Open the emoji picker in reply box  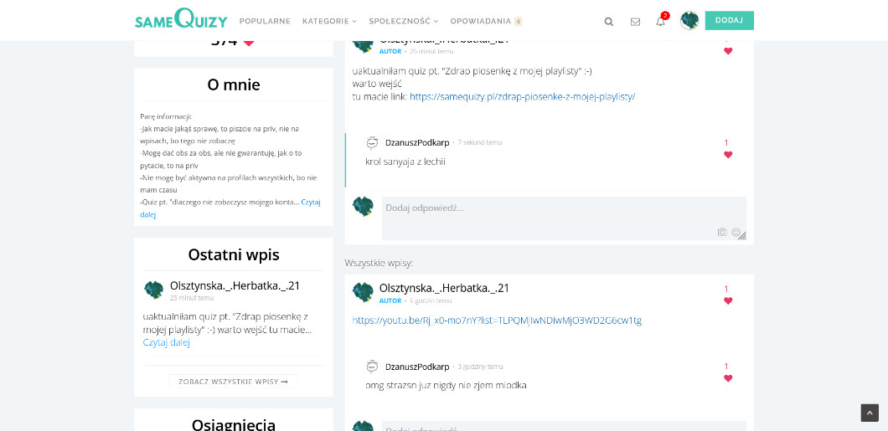(736, 232)
